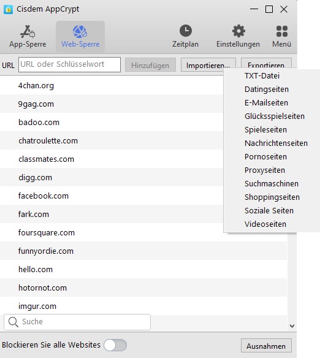This screenshot has width=320, height=358.
Task: Select classmates.com row
Action: click(112, 159)
